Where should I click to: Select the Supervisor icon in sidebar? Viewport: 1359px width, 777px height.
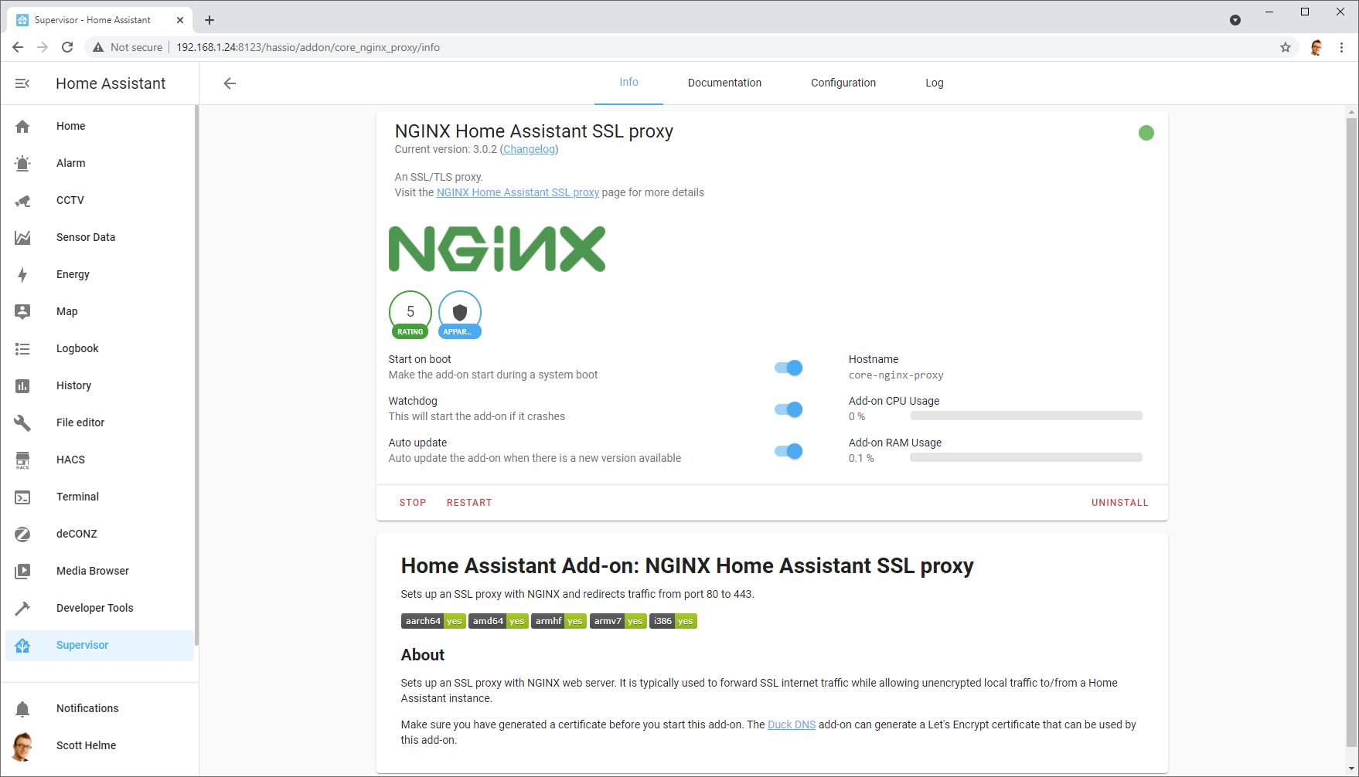pos(22,646)
